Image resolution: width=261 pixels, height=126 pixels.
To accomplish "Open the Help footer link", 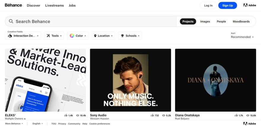I will (x=85, y=124).
